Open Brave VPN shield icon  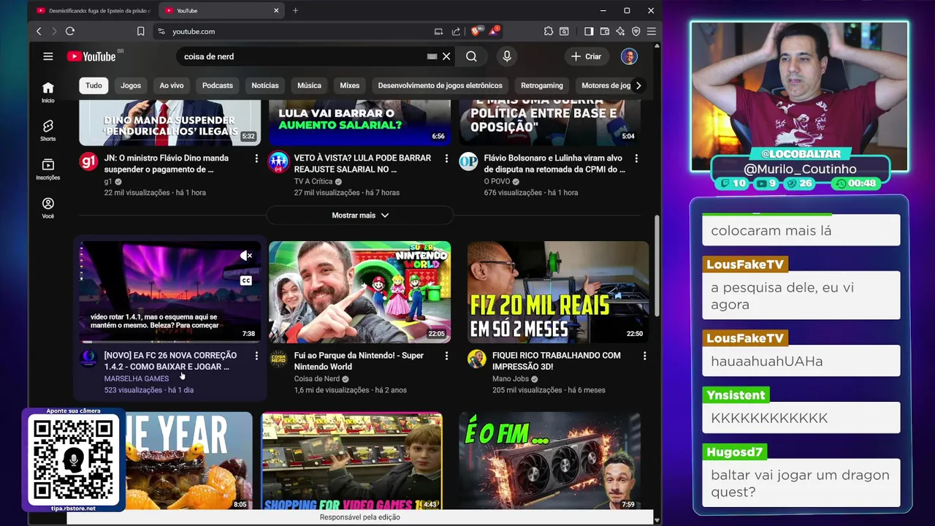point(636,31)
